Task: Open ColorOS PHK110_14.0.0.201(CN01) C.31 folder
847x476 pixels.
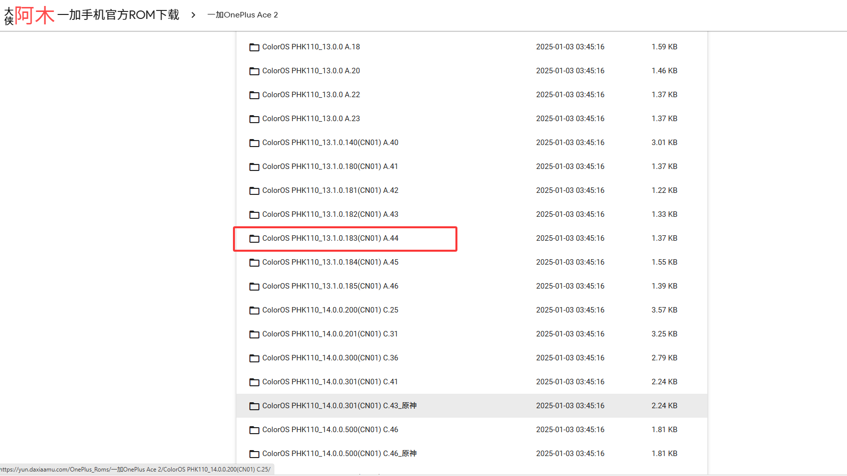Action: coord(330,334)
